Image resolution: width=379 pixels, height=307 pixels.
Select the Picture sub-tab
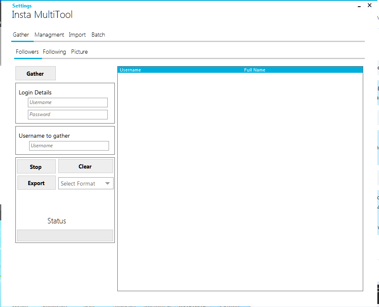[x=79, y=52]
